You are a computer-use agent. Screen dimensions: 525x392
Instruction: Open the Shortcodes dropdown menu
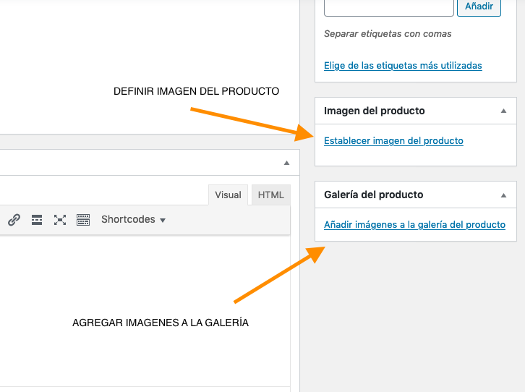point(134,220)
